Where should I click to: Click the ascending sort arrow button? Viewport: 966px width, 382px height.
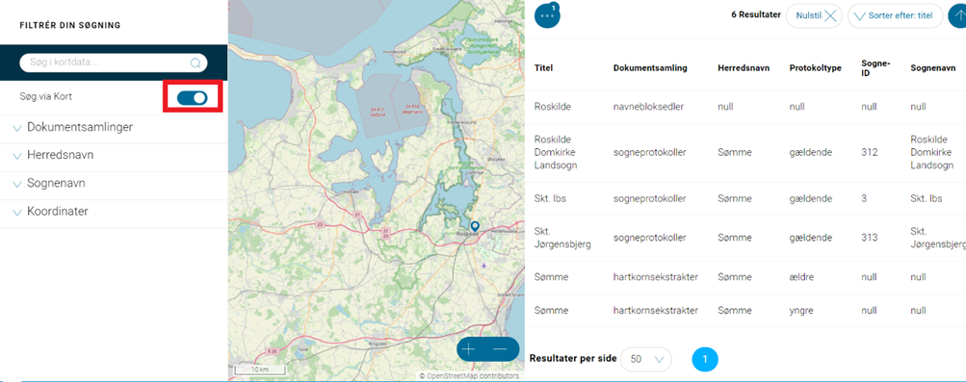tap(957, 16)
